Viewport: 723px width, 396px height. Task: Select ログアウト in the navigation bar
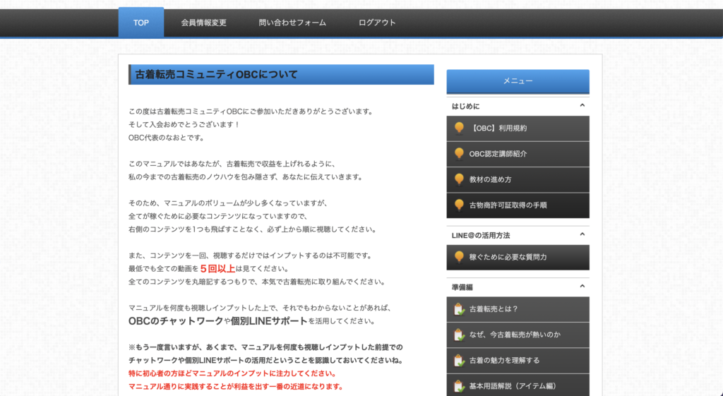point(377,23)
